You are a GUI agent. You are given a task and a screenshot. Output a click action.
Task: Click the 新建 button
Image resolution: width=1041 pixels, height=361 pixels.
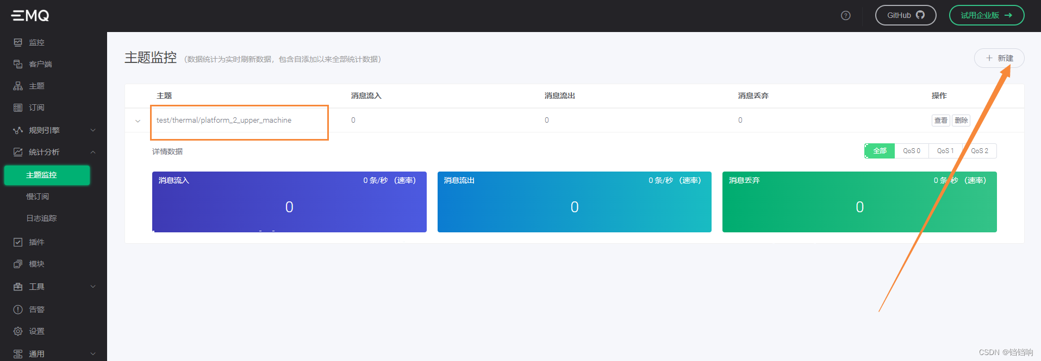click(x=999, y=58)
